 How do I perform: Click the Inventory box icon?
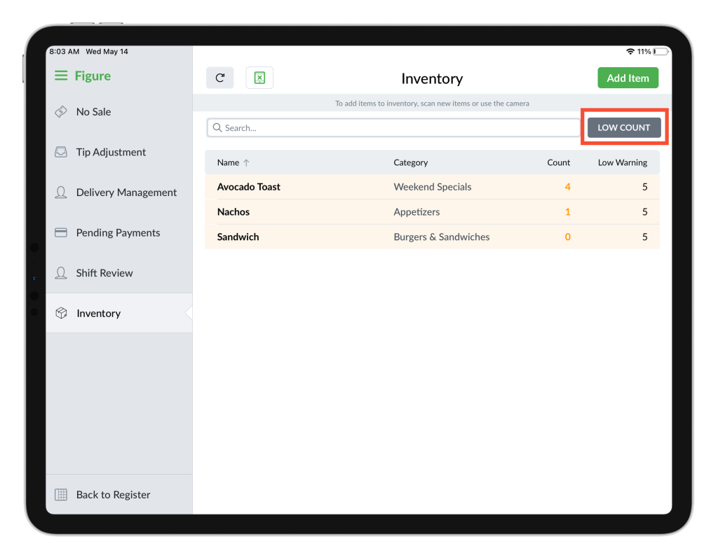tap(62, 313)
